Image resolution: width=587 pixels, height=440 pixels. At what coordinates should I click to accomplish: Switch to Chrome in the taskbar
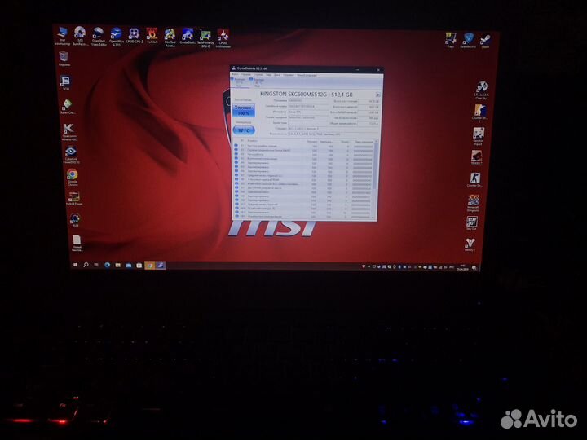pos(150,266)
